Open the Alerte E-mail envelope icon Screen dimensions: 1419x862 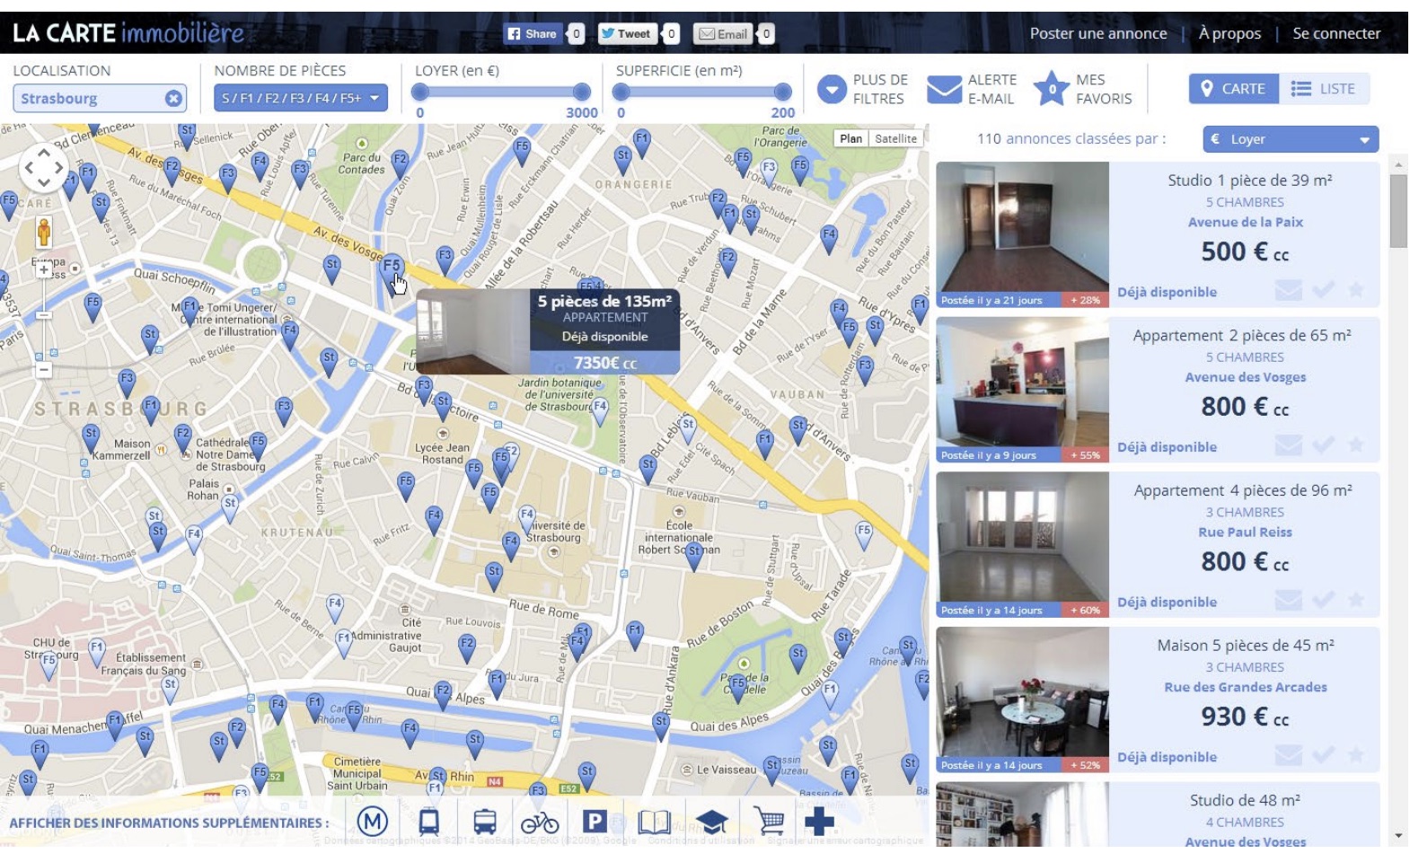coord(945,89)
